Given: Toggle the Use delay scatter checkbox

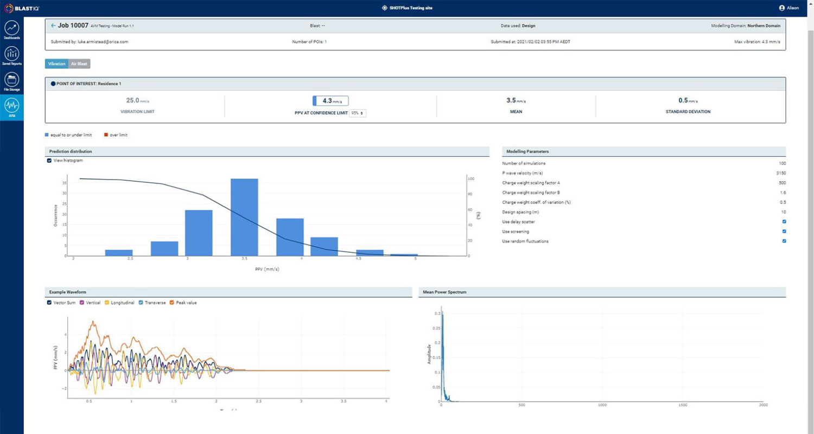Looking at the screenshot, I should (x=784, y=221).
